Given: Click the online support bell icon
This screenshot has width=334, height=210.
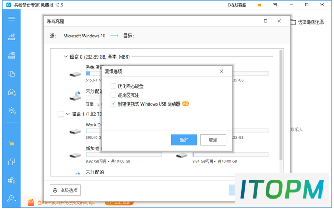Looking at the screenshot, I should (229, 5).
